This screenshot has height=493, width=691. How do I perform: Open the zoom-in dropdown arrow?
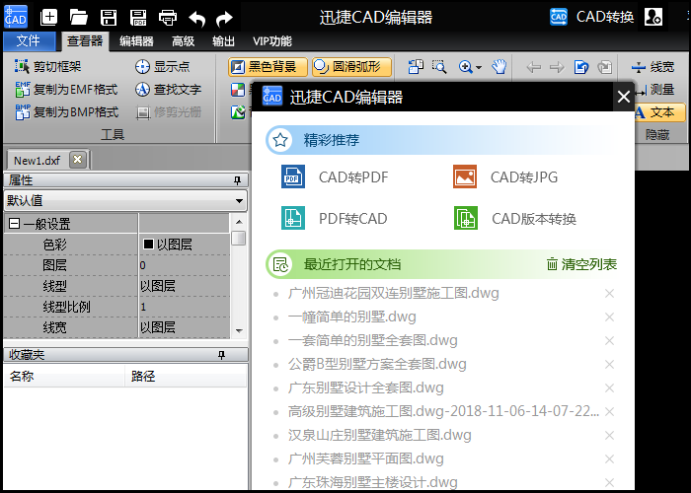point(479,67)
